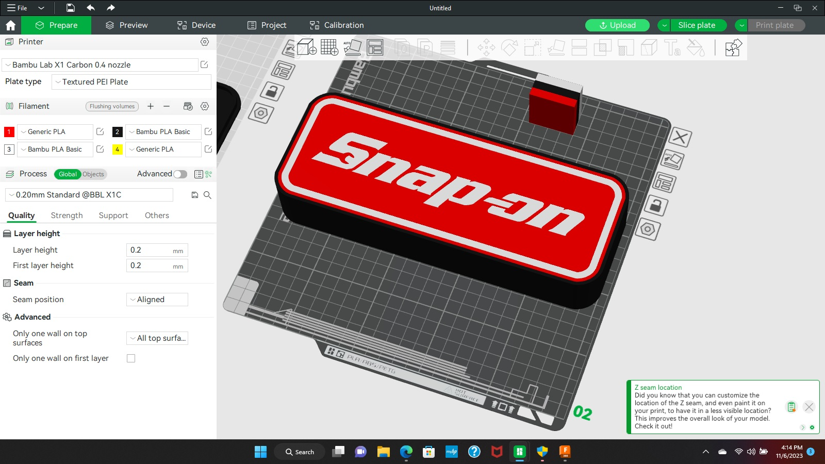Screen dimensions: 825x464
Task: Select the Cut tool
Action: tap(579, 47)
